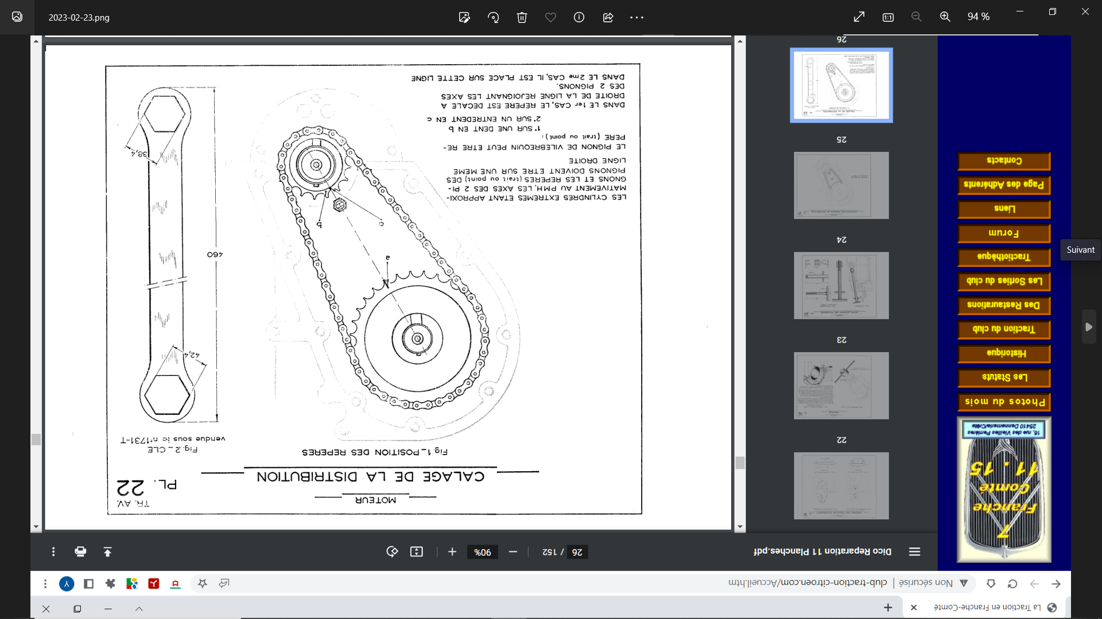Toggle actual size view icon
Viewport: 1102px width, 619px height.
click(888, 17)
